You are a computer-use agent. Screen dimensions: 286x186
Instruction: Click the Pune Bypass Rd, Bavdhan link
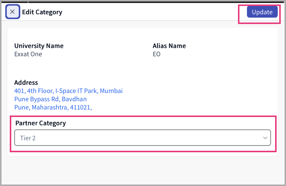(50, 99)
